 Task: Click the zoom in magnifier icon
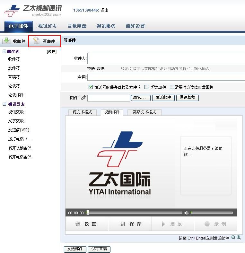(x=239, y=238)
